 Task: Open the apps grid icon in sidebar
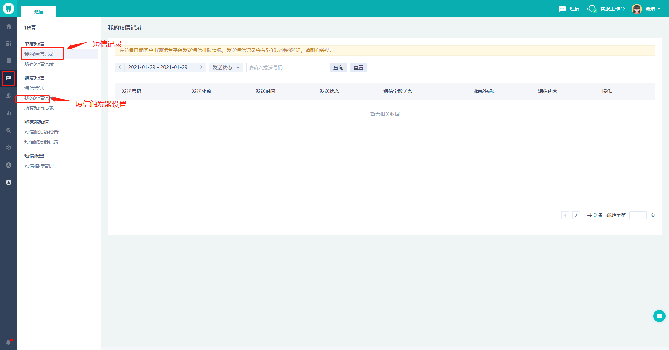[x=9, y=43]
